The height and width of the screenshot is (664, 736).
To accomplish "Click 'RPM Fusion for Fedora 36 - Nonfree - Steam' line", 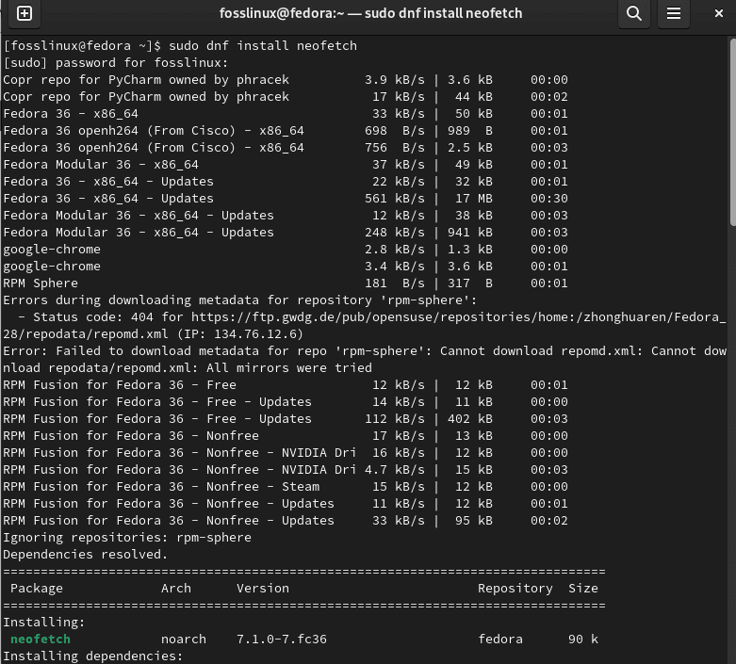I will point(286,487).
